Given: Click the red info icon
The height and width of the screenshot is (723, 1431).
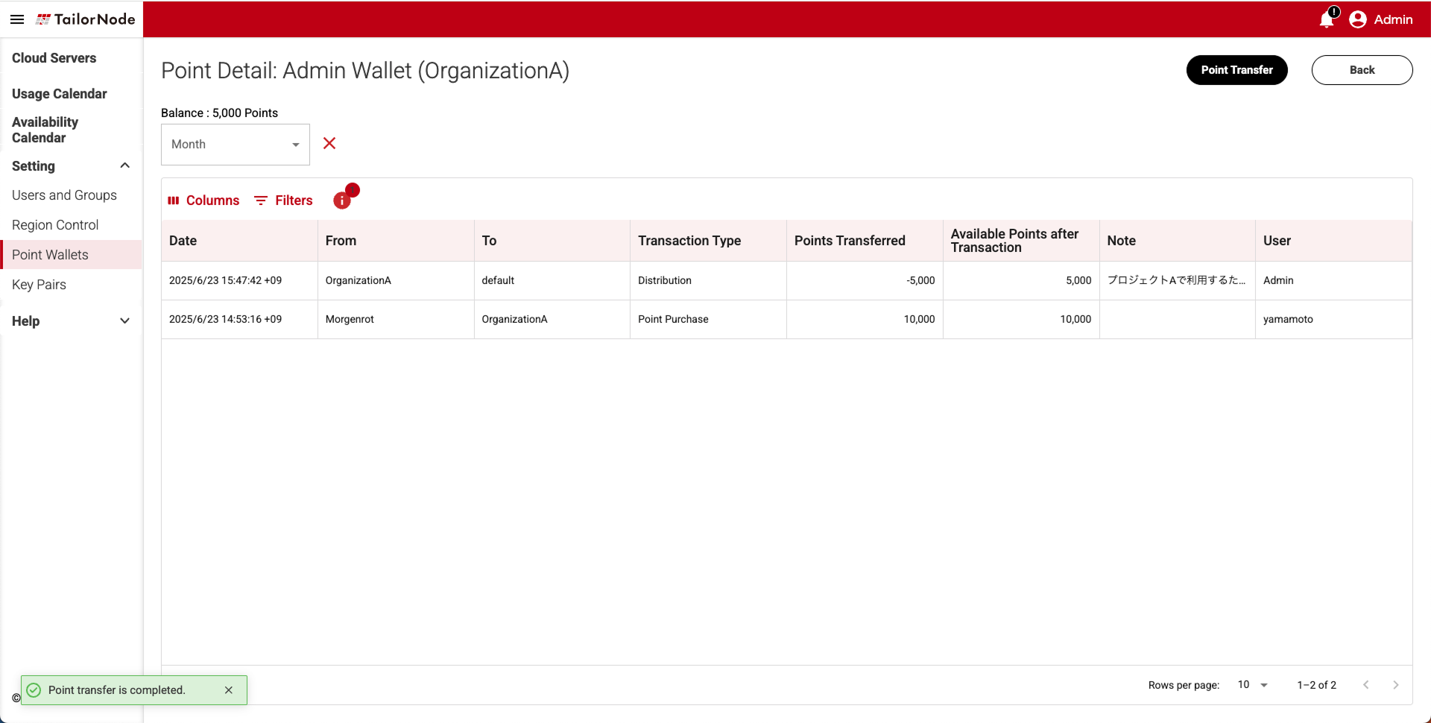Looking at the screenshot, I should [342, 201].
